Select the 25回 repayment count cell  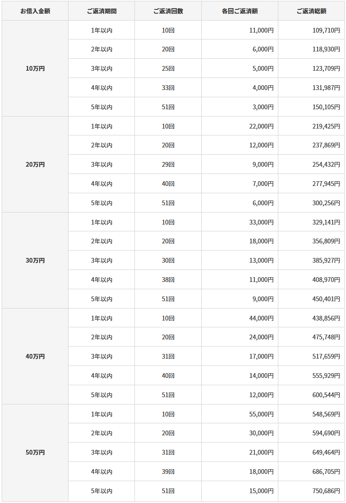(168, 69)
